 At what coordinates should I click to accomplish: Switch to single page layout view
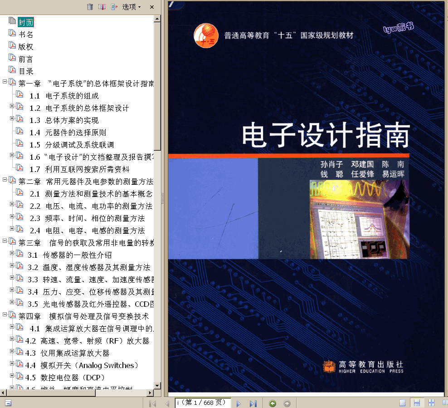pos(402,403)
